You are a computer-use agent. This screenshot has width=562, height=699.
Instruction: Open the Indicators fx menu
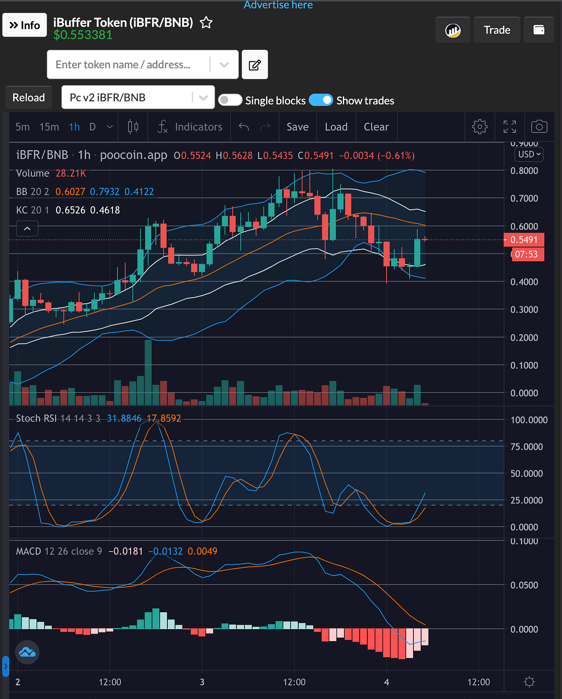189,127
